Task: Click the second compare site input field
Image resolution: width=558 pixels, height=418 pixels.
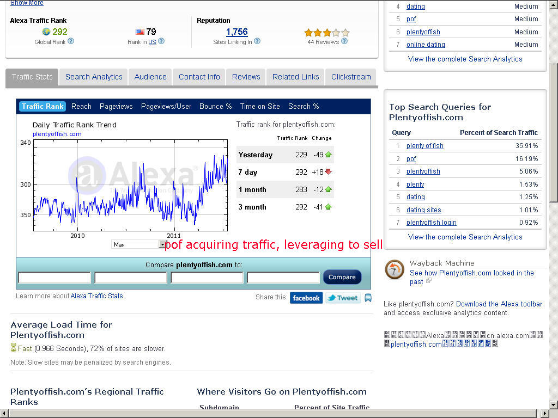Action: pos(131,278)
